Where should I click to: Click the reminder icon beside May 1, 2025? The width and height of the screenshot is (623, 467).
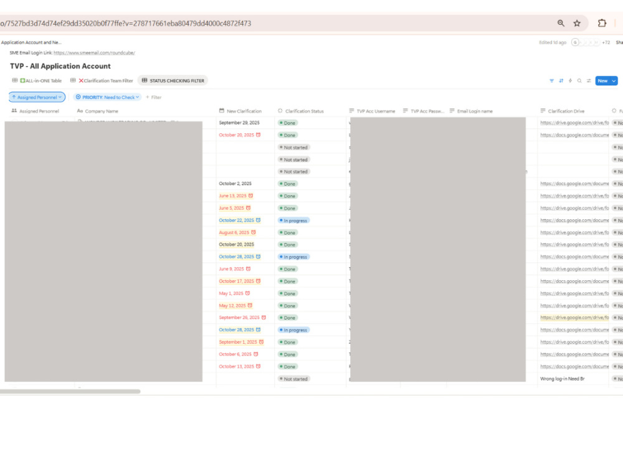click(247, 293)
